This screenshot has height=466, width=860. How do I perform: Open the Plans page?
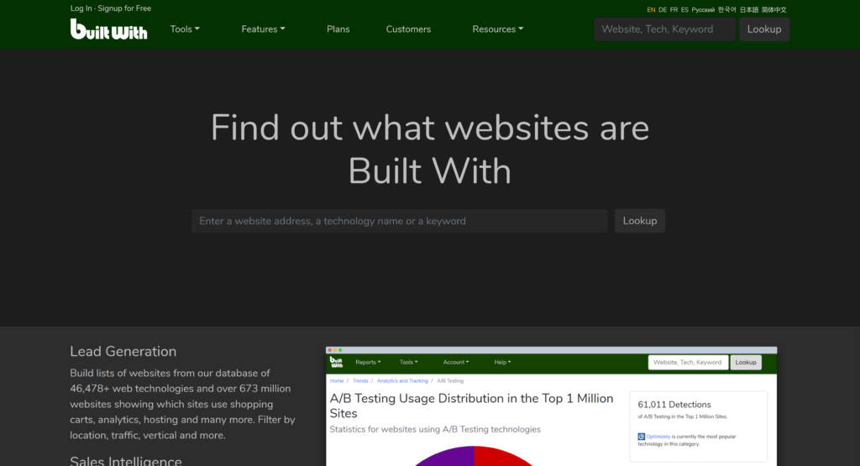[338, 29]
